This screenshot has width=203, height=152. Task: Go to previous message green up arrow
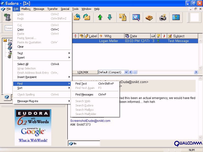[100, 17]
